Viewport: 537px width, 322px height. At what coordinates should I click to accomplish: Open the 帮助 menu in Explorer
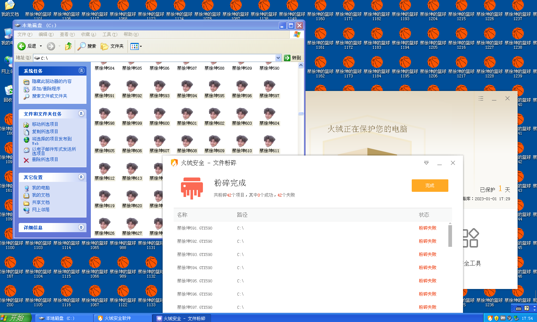pyautogui.click(x=131, y=34)
